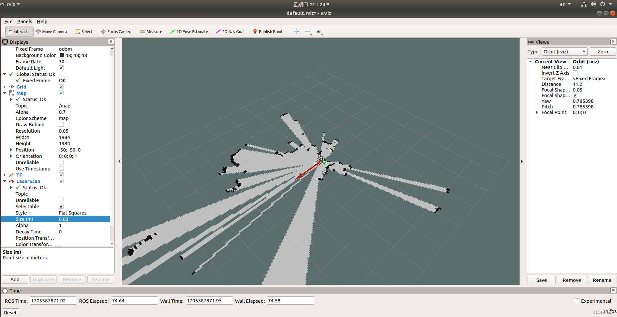Viewport: 617px width, 317px height.
Task: Activate the Move Camera tool
Action: [52, 32]
